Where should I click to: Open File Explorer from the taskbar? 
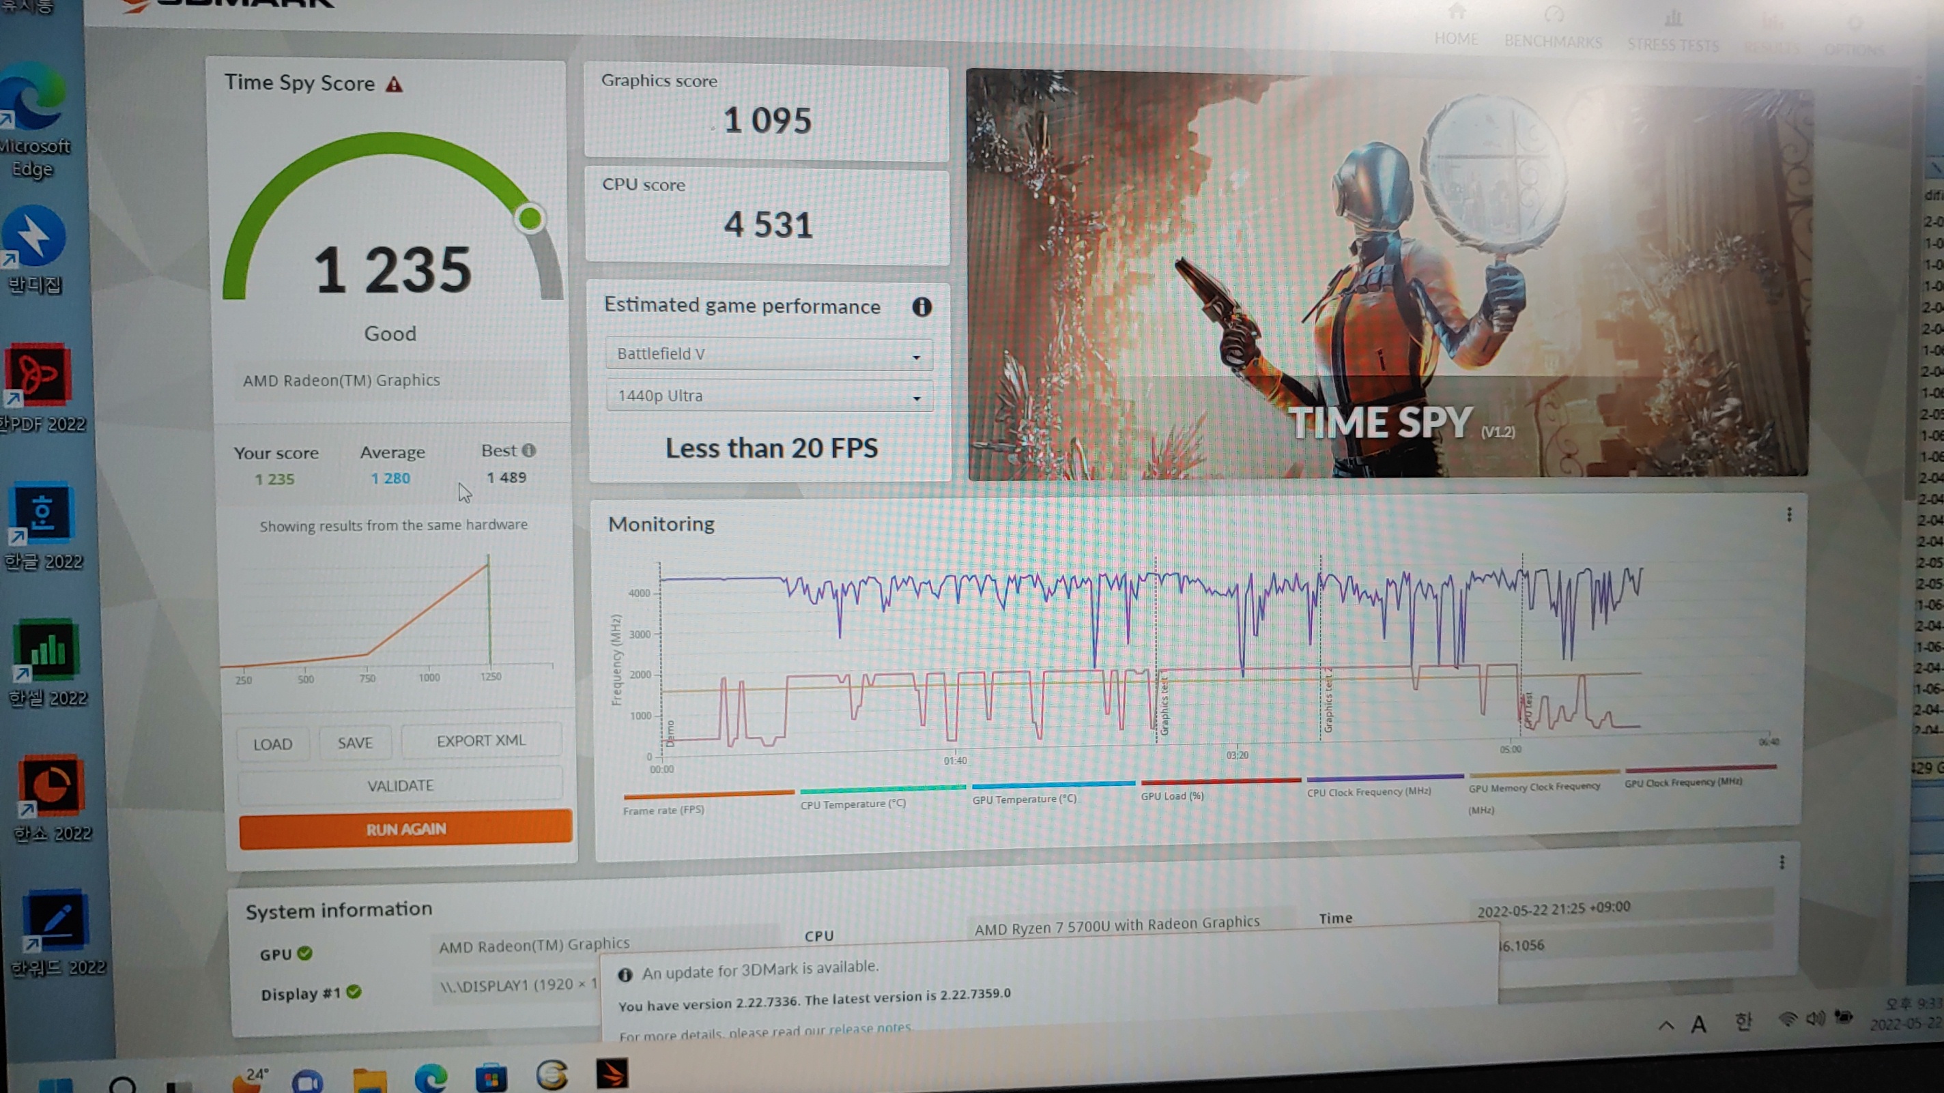tap(369, 1080)
